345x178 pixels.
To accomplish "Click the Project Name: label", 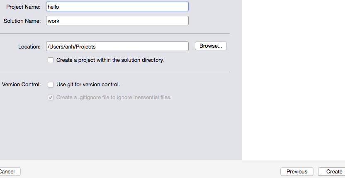I will coord(23,7).
